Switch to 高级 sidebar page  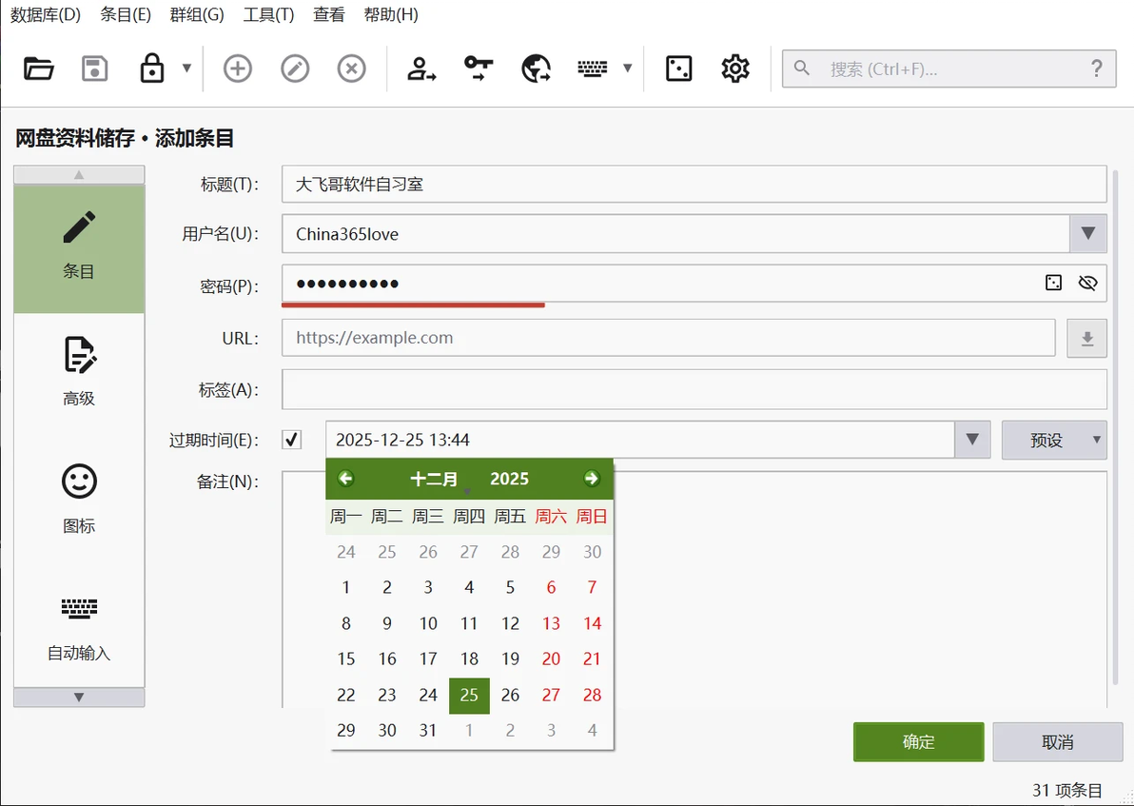pyautogui.click(x=79, y=373)
